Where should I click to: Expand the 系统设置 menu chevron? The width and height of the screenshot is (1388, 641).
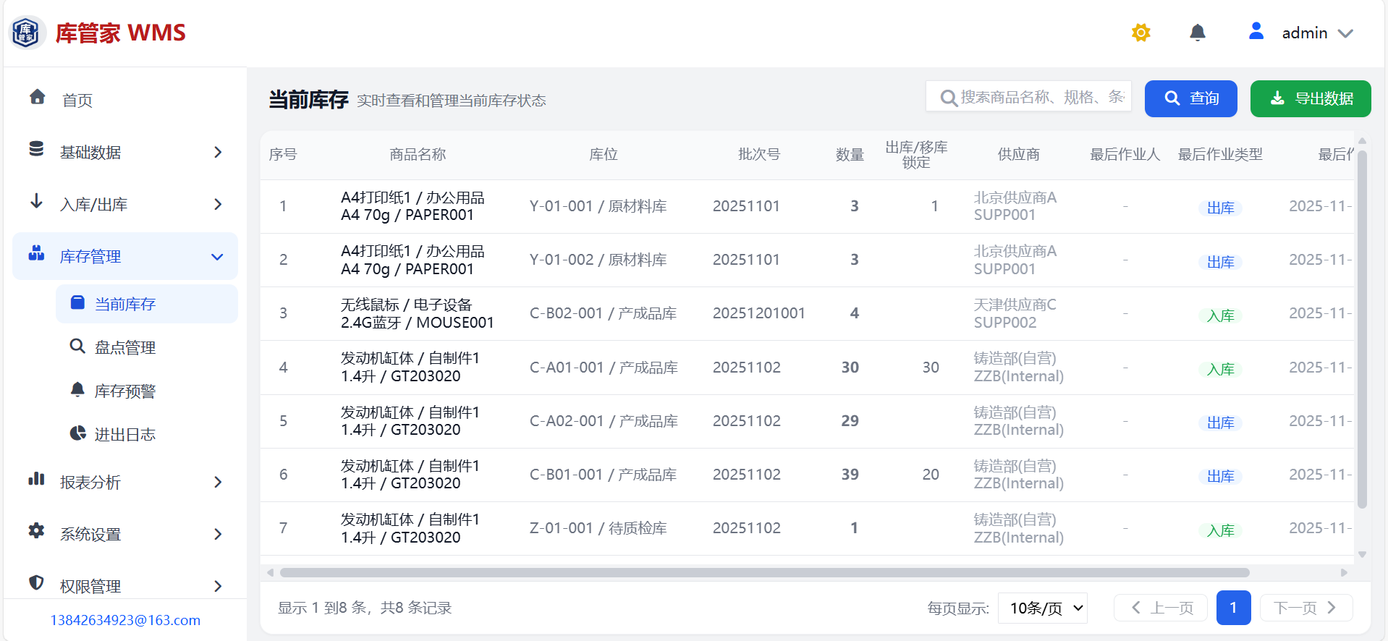click(x=218, y=534)
